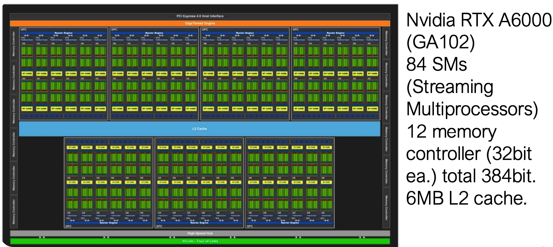The width and height of the screenshot is (553, 247).
Task: Click the blue L2 Cache block
Action: pos(199,129)
